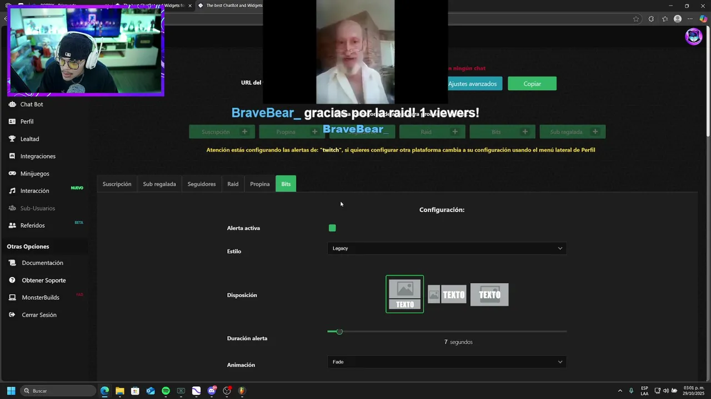Select the Bits tab
The height and width of the screenshot is (399, 711).
point(286,184)
